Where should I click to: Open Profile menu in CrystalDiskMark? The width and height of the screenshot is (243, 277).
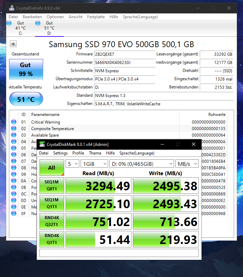[x=78, y=153]
